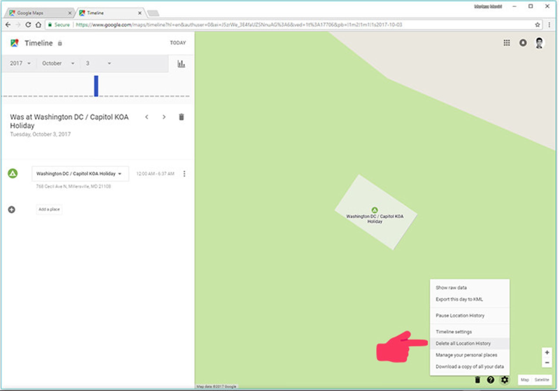Click the settings gear icon

click(505, 380)
